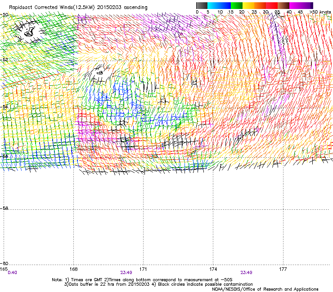Click the -54 latitude axis label

[x=4, y=106]
